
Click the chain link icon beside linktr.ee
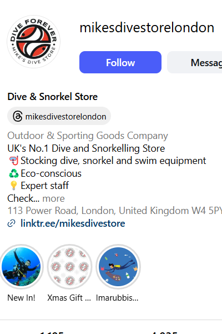pos(11,223)
